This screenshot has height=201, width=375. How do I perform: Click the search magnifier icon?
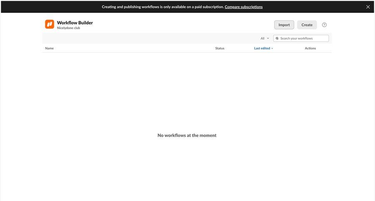point(277,38)
